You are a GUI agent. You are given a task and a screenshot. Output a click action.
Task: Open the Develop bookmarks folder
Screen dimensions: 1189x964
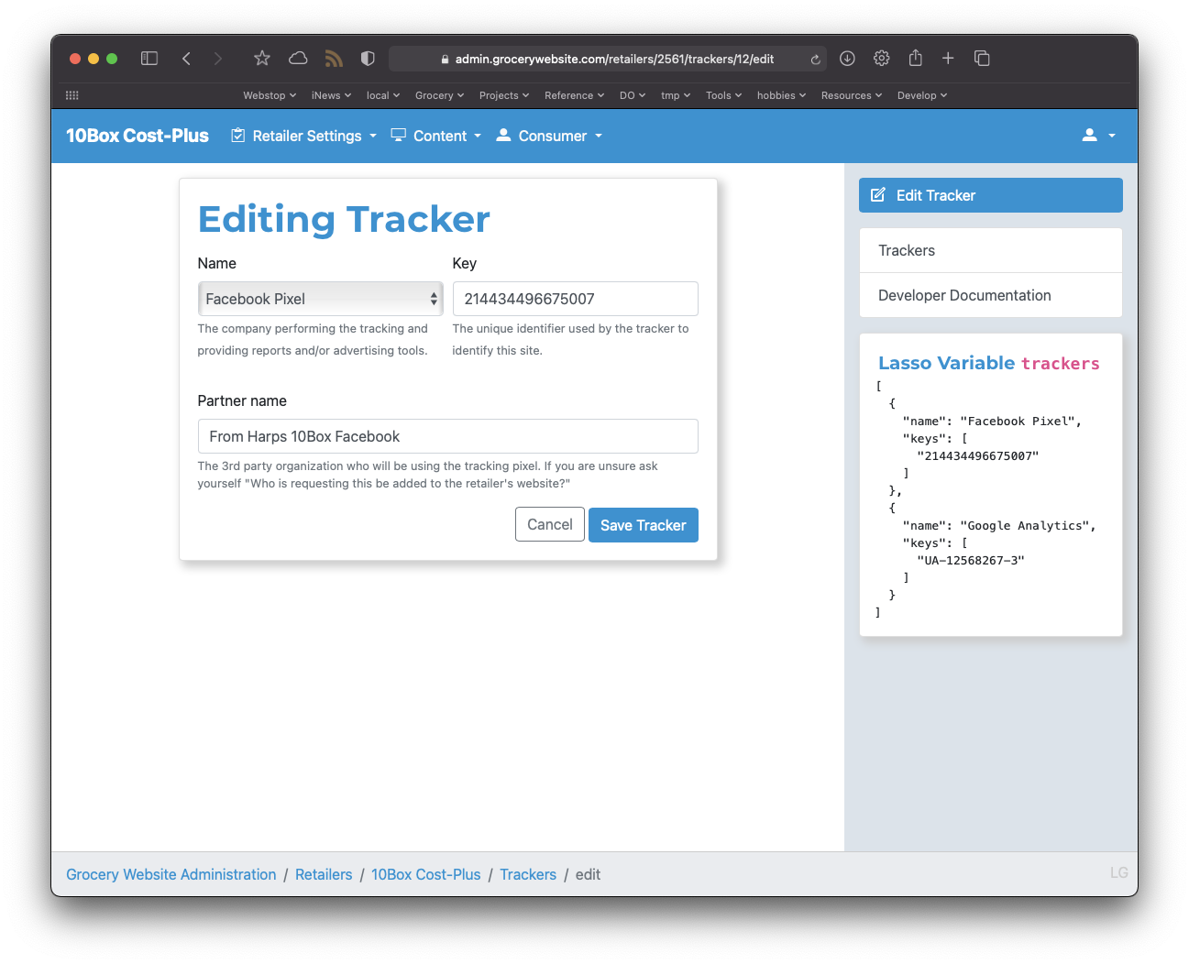(x=922, y=95)
